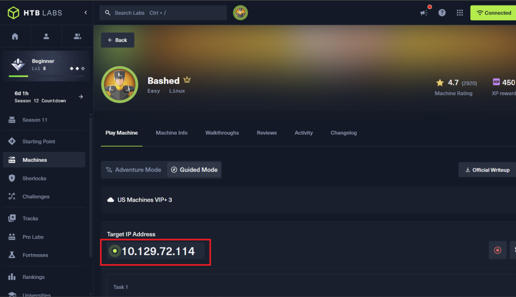Image resolution: width=516 pixels, height=297 pixels.
Task: Open Pro Labs in sidebar
Action: point(44,237)
